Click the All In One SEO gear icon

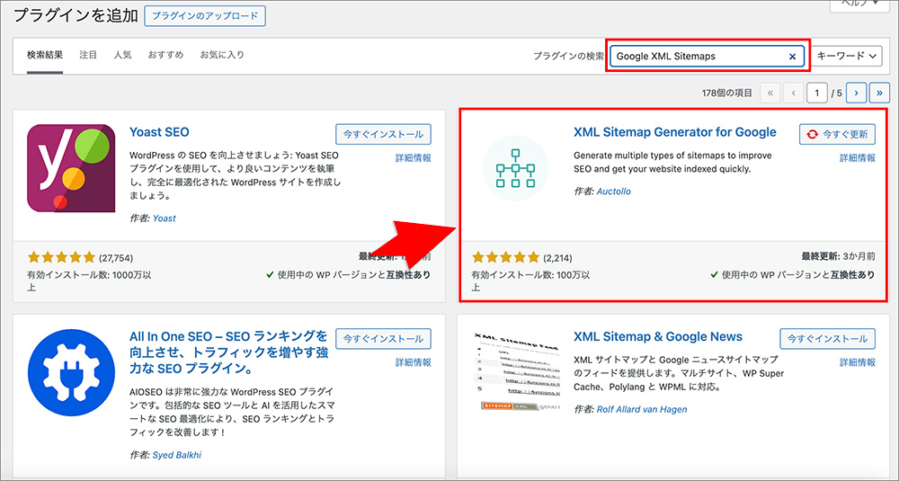point(71,372)
